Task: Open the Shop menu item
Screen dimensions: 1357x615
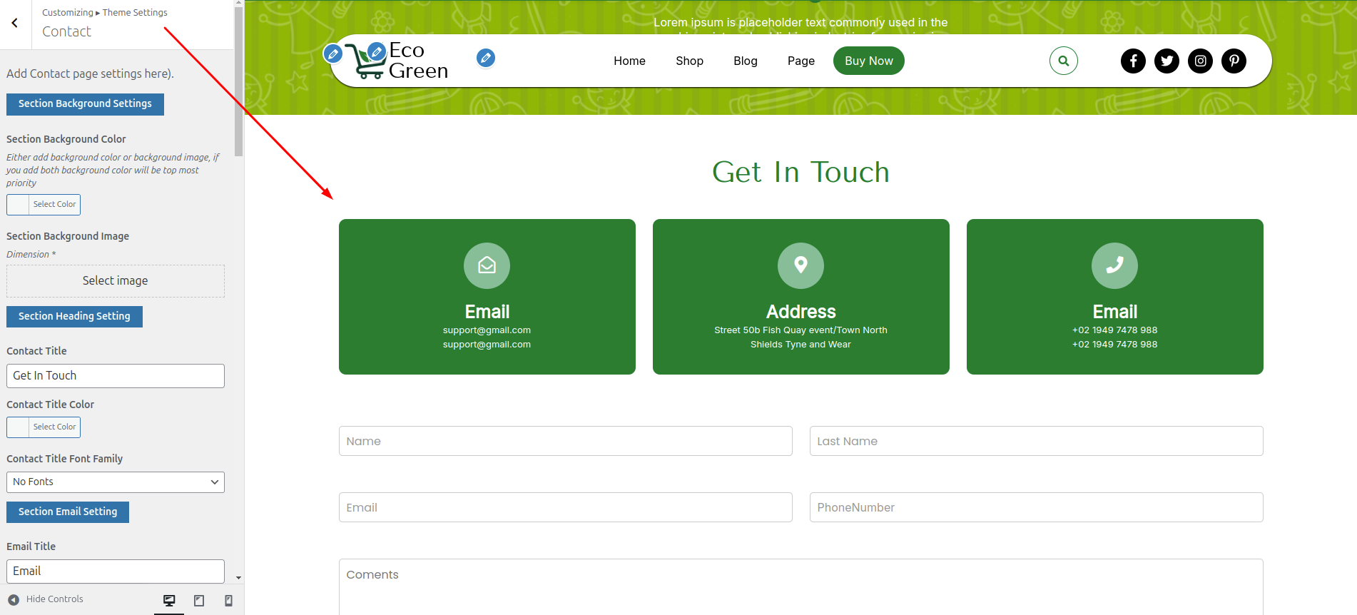Action: (x=689, y=61)
